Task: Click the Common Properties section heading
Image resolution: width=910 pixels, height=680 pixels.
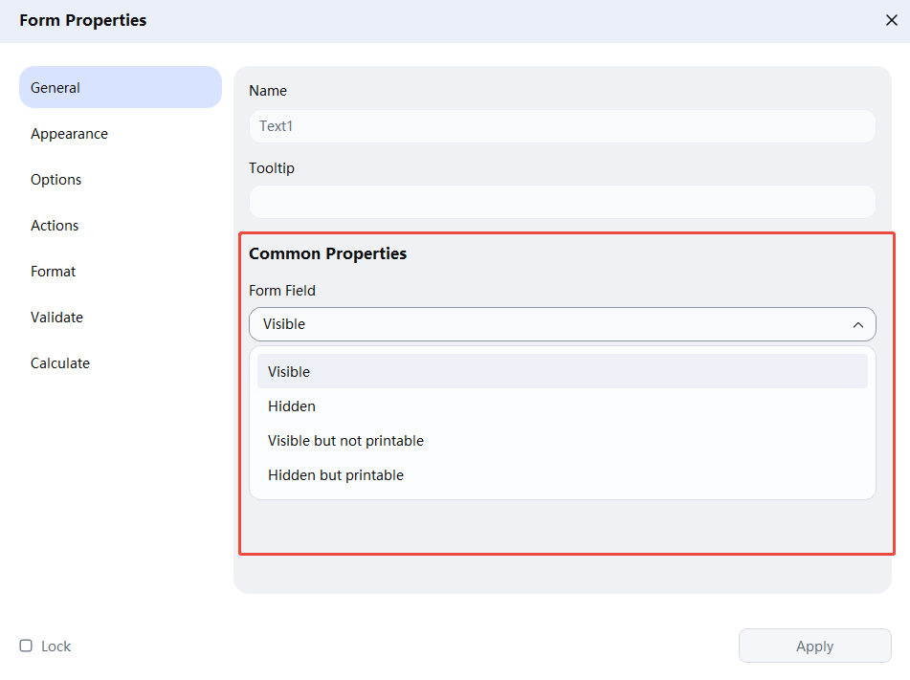Action: (x=327, y=253)
